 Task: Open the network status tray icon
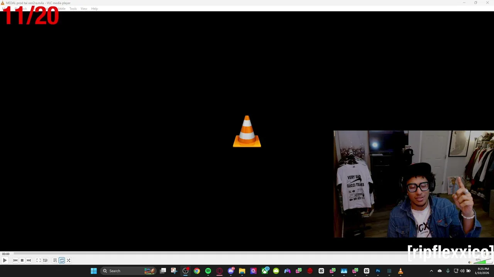point(456,271)
